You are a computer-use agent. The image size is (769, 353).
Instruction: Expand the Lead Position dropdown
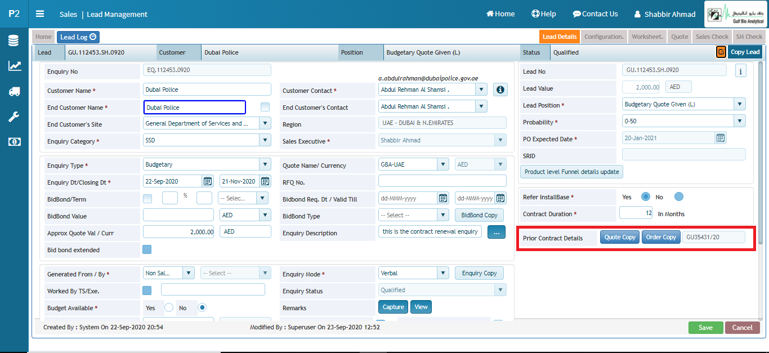[x=740, y=104]
